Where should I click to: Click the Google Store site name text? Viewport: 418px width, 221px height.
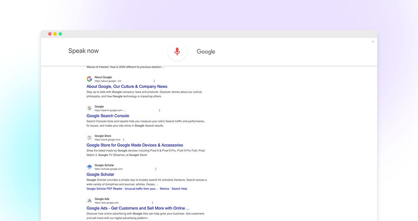pyautogui.click(x=102, y=136)
